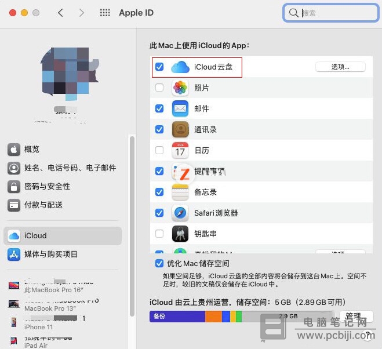Focus the 搜索 search field
This screenshot has height=349, width=382.
tap(330, 13)
